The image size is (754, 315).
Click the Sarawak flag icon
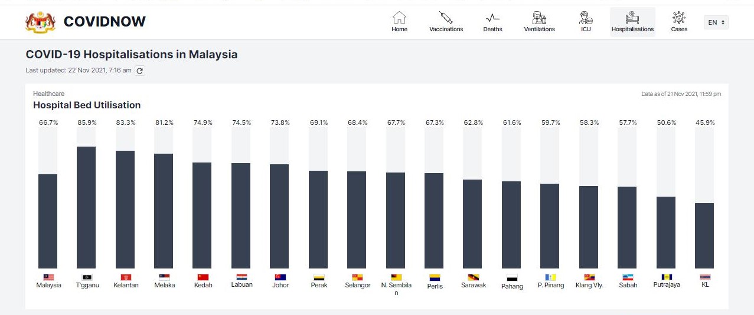[473, 277]
